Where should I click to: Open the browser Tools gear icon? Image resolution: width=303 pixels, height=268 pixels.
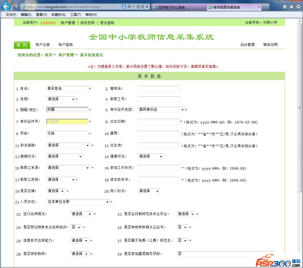298,7
